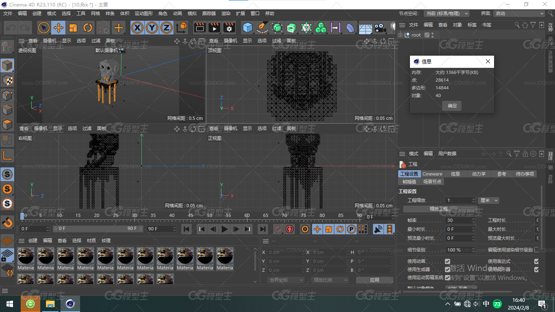The width and height of the screenshot is (555, 312).
Task: Play the animation forwards
Action: pyautogui.click(x=224, y=229)
